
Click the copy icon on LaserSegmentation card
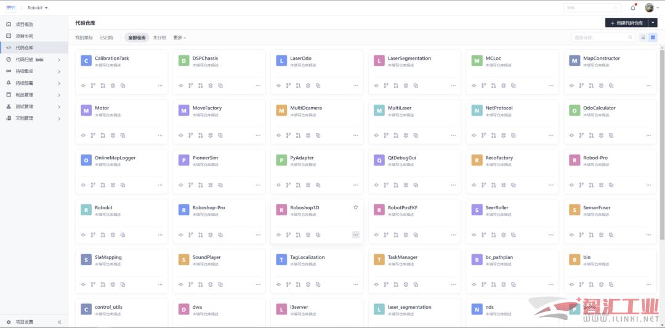coord(416,86)
